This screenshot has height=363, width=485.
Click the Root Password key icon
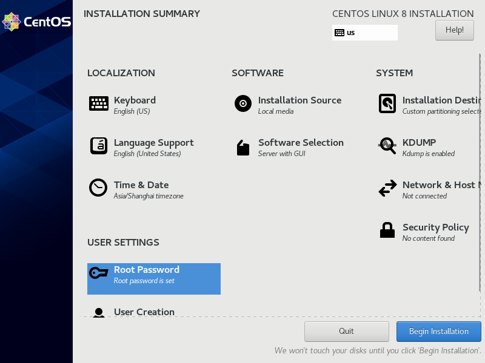click(x=99, y=273)
